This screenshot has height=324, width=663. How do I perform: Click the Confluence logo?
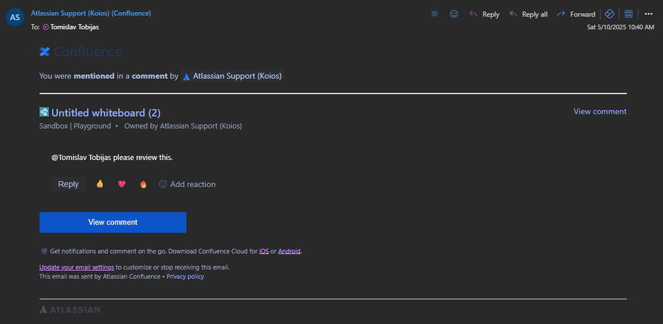tap(81, 52)
